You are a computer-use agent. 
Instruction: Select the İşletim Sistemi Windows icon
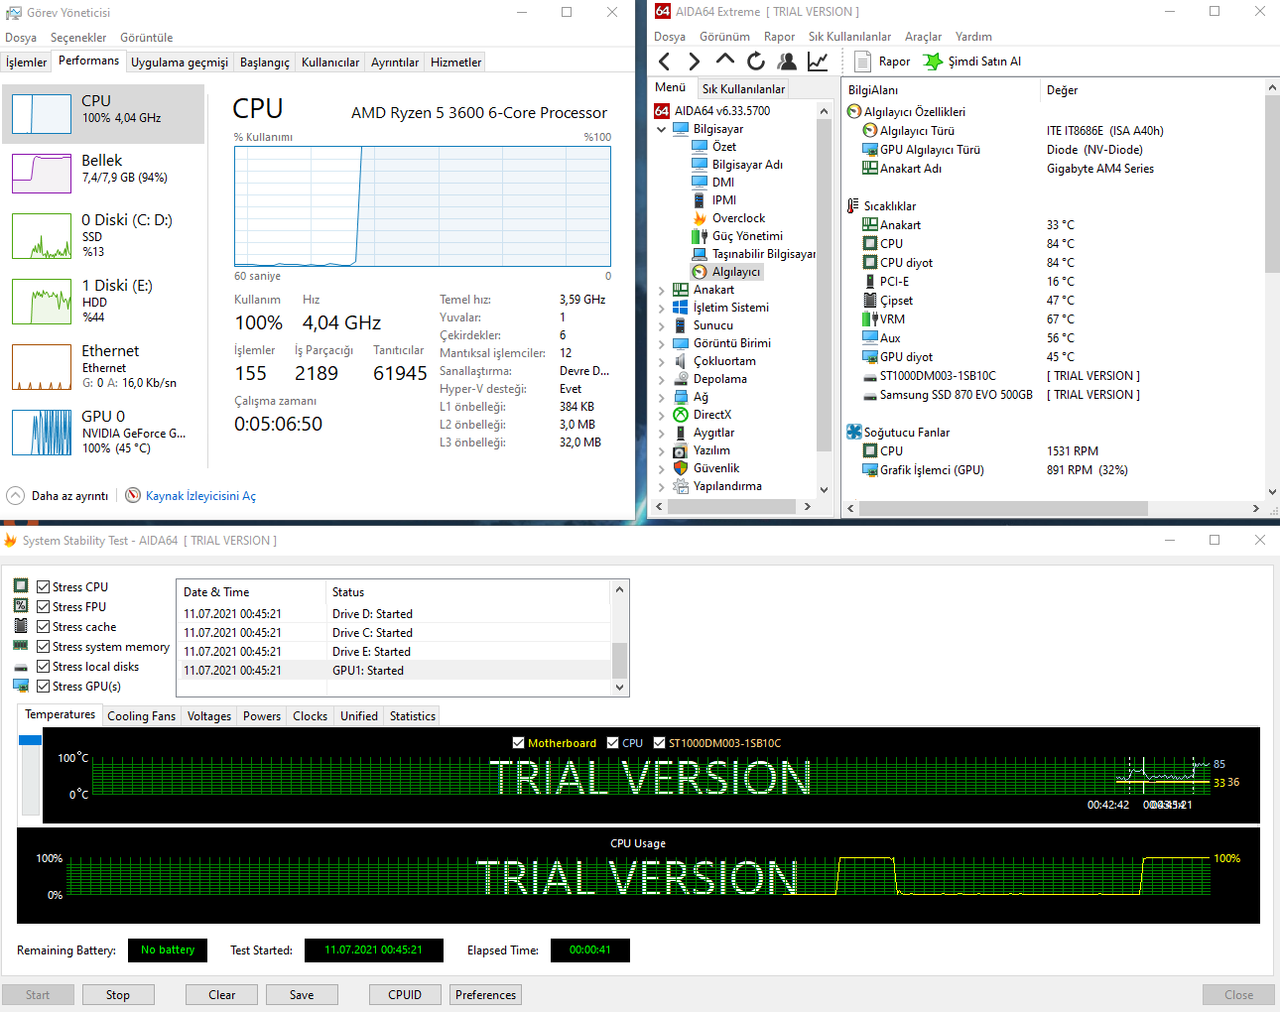(681, 308)
